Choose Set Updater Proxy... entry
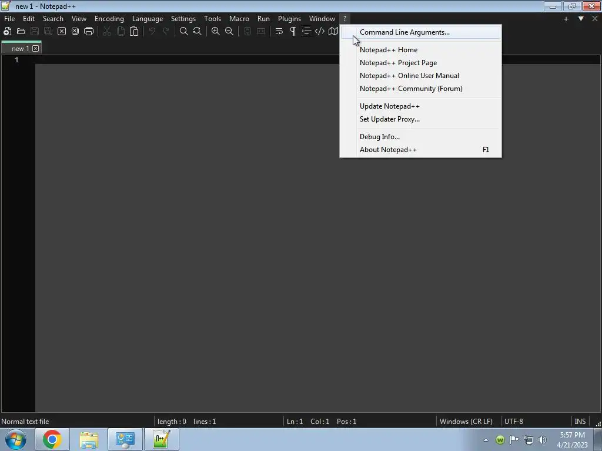 tap(421, 119)
